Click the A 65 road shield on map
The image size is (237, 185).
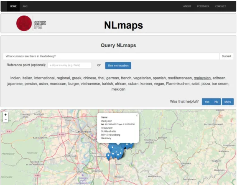pyautogui.click(x=37, y=175)
